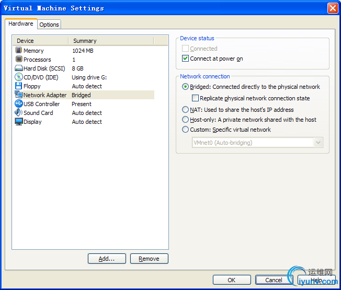Click the USB Controller icon
Viewport: 341px width, 290px height.
click(19, 103)
